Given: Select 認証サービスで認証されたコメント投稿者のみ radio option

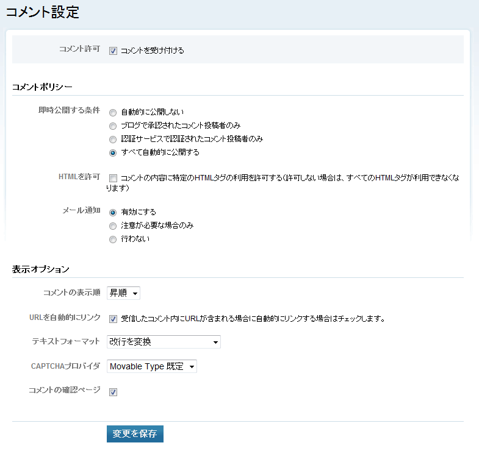Looking at the screenshot, I should 112,140.
